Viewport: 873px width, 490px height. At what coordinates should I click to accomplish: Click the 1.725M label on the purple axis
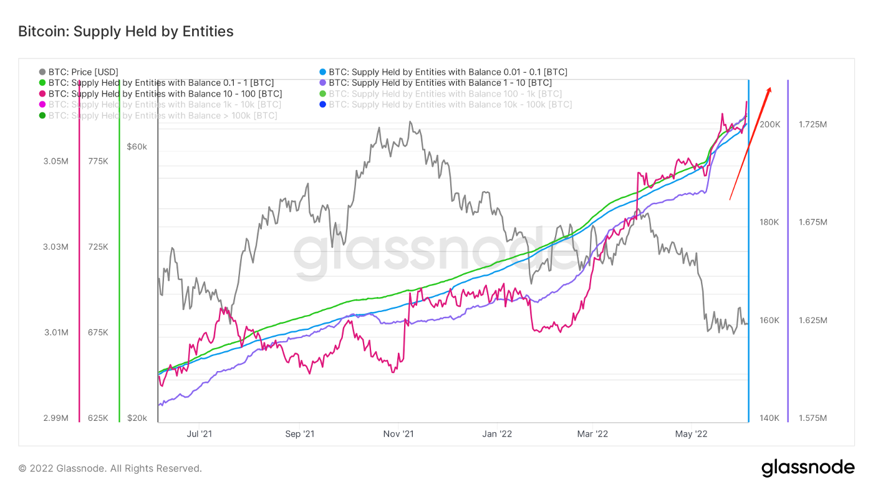tap(813, 125)
